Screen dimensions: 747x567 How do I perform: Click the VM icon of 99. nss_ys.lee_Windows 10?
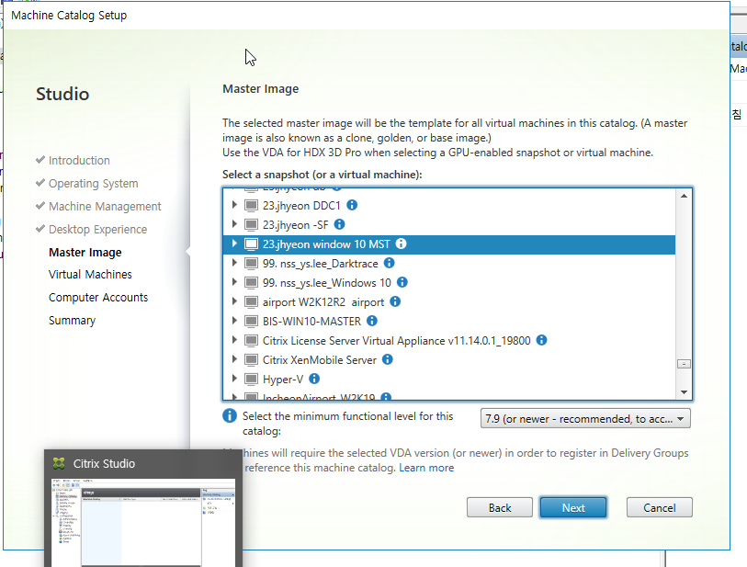point(251,282)
